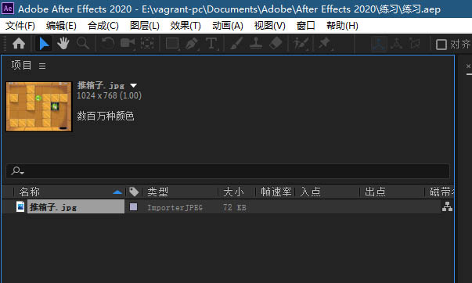Select the Roto Brush tool
The image size is (472, 283).
click(x=301, y=44)
